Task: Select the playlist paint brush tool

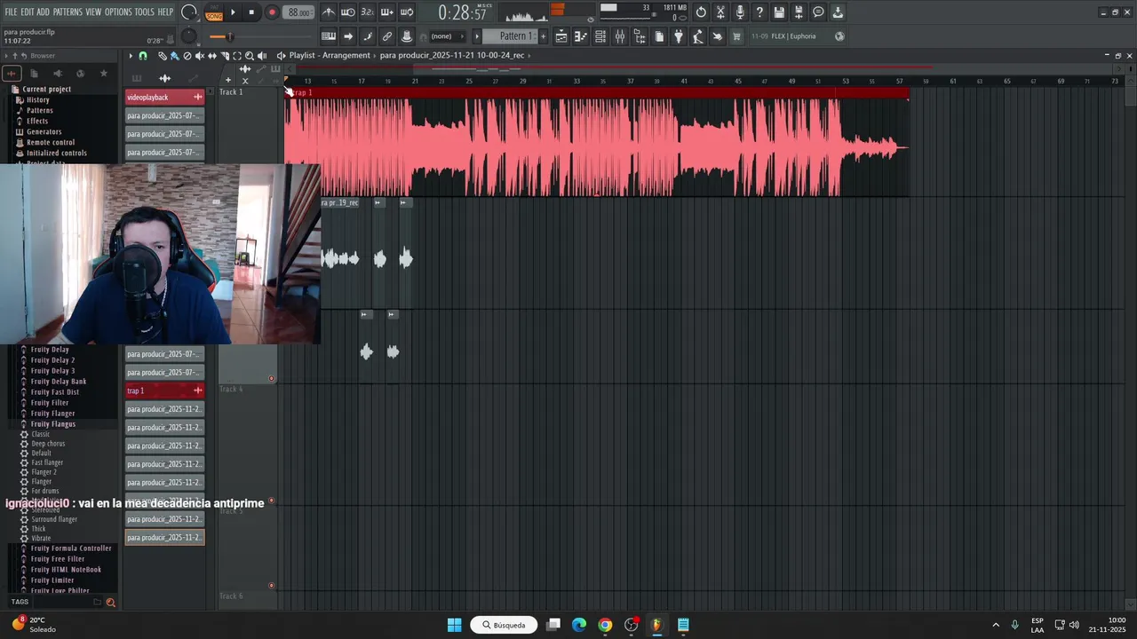Action: pos(174,56)
